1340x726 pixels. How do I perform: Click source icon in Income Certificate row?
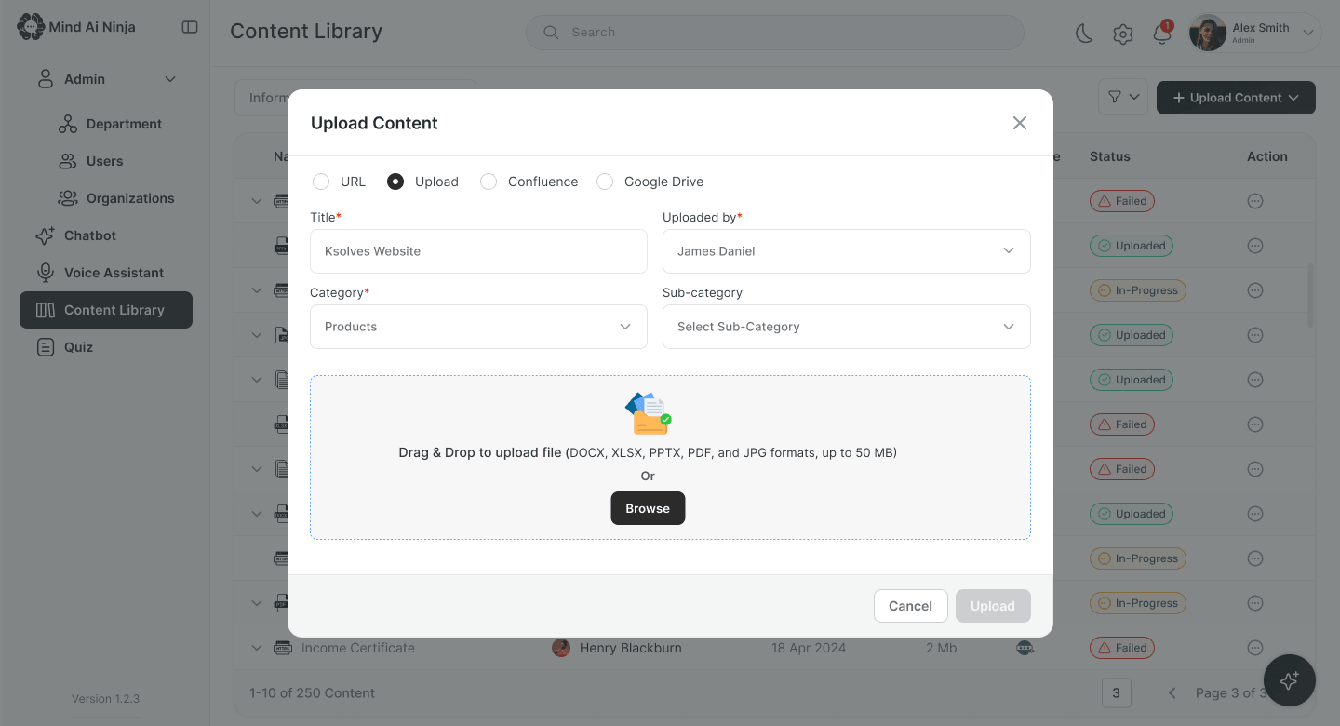(1025, 648)
